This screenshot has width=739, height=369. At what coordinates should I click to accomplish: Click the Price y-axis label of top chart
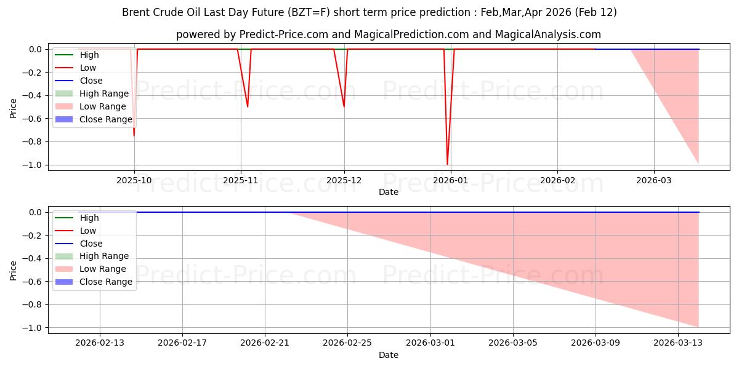pos(14,107)
